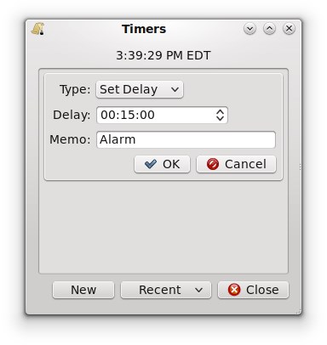Image resolution: width=327 pixels, height=345 pixels.
Task: Expand the Recent timers dropdown arrow
Action: point(199,290)
